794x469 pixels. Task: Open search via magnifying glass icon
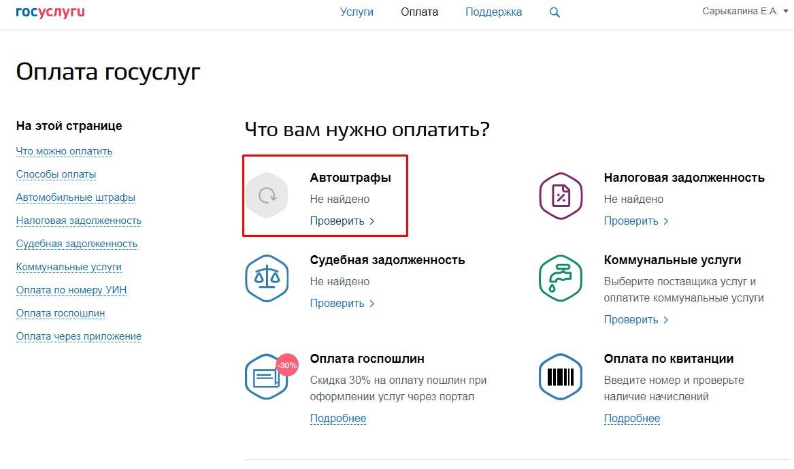coord(555,12)
